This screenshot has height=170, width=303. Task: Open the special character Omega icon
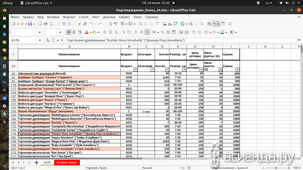pyautogui.click(x=182, y=24)
